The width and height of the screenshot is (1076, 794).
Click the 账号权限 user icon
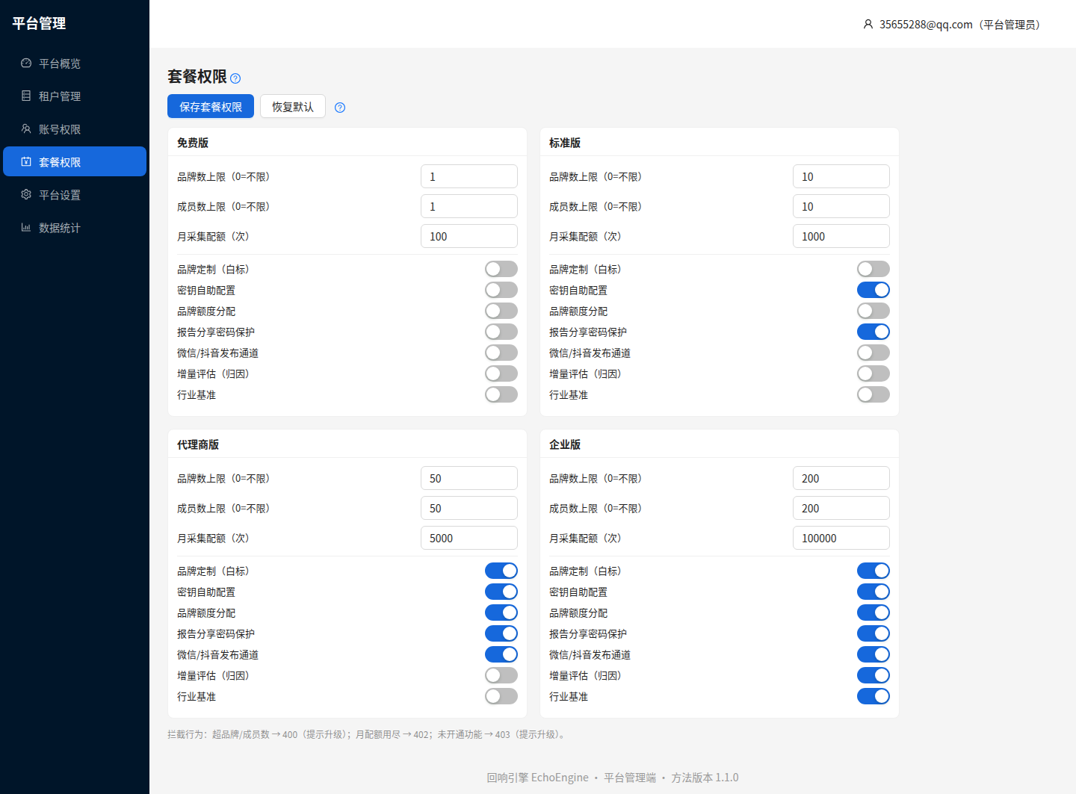pos(26,129)
